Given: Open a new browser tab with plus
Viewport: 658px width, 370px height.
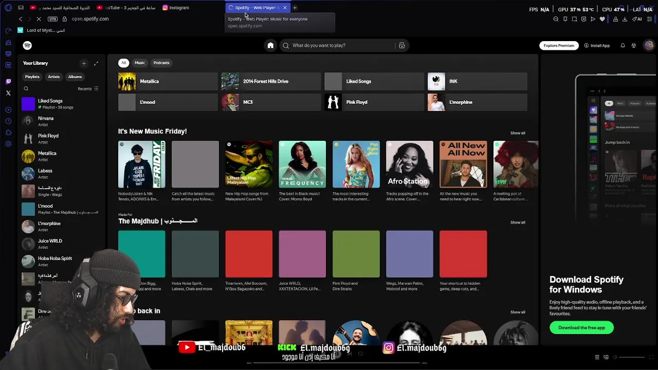Looking at the screenshot, I should [295, 8].
